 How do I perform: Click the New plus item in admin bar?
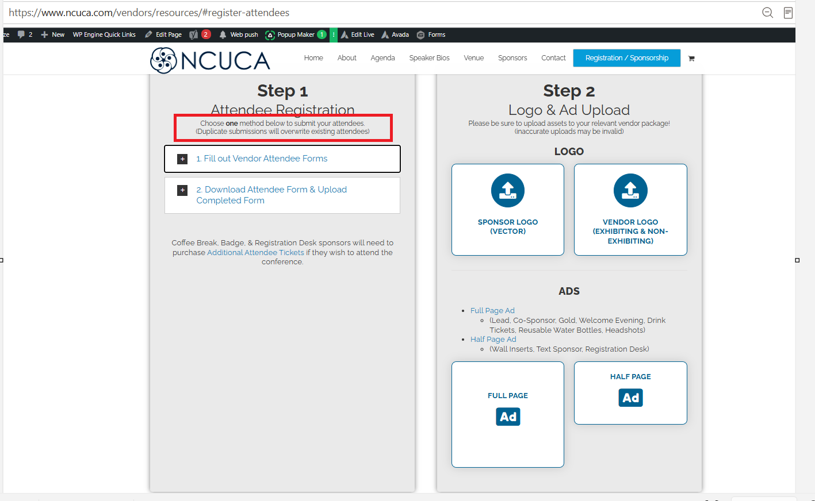coord(52,34)
